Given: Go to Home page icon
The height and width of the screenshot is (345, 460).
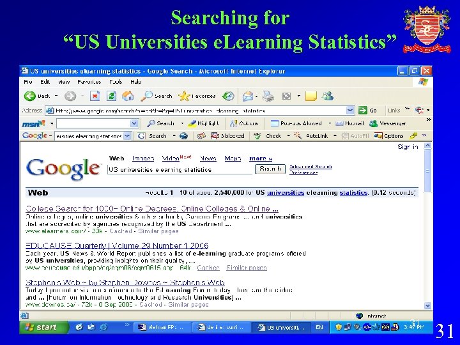Looking at the screenshot, I should 128,96.
